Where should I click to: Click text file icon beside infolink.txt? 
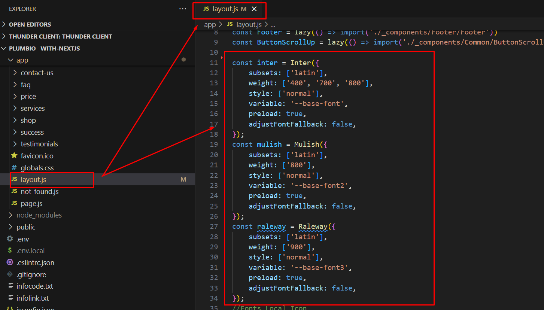click(10, 298)
